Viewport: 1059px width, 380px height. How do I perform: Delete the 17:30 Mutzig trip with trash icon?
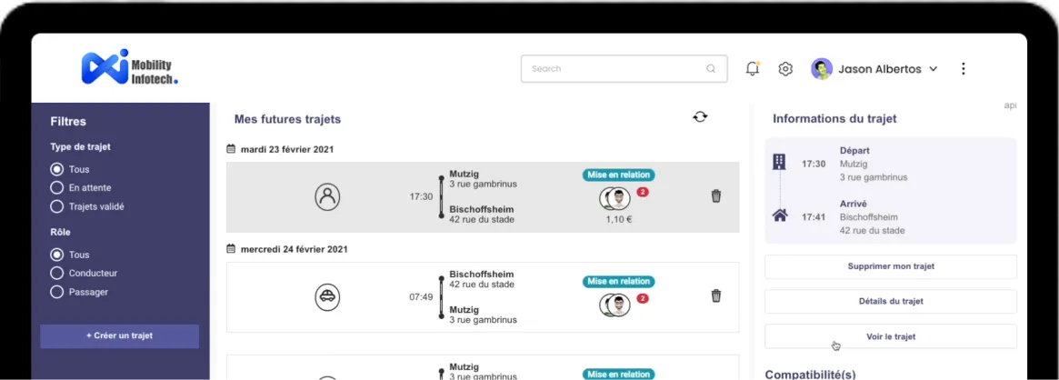[716, 196]
